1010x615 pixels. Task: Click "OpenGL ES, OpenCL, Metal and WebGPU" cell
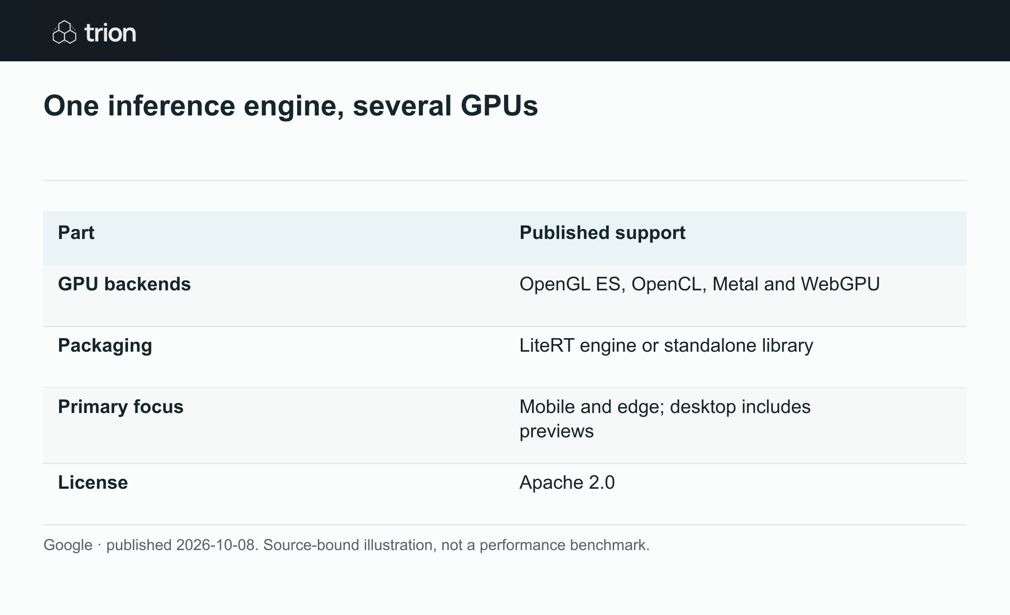click(x=699, y=284)
